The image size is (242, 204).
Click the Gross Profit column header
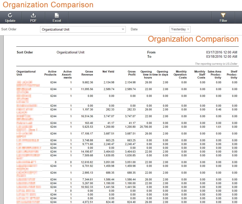click(132, 73)
